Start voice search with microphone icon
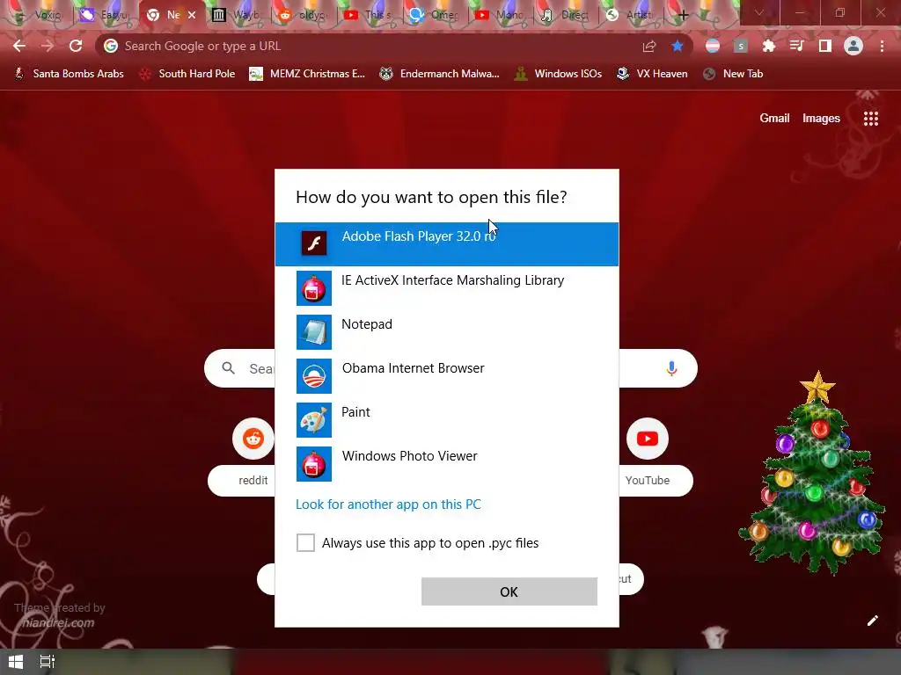Screen dimensions: 901x675 click(671, 368)
